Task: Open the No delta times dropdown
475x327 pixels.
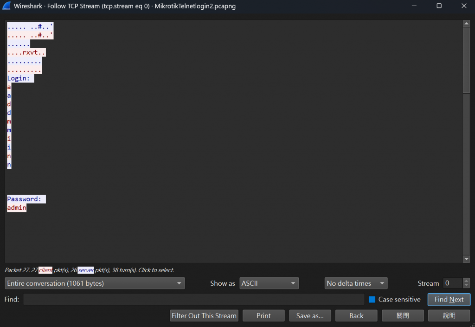Action: click(x=356, y=283)
